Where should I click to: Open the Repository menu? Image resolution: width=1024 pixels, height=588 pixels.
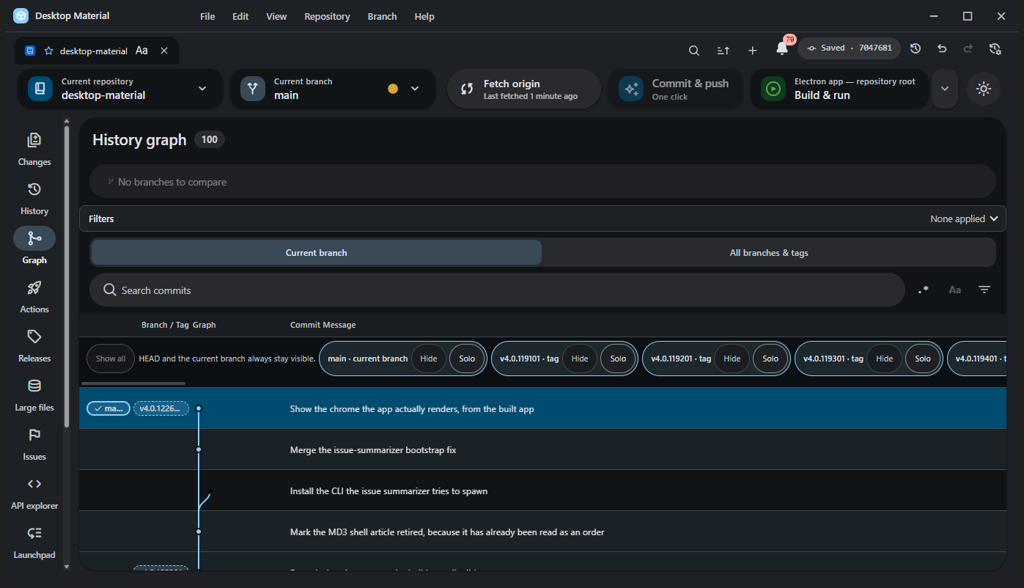[x=327, y=16]
